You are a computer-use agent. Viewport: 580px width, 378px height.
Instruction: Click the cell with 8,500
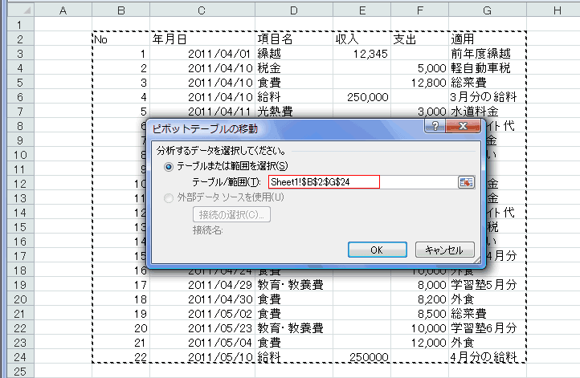(x=420, y=313)
